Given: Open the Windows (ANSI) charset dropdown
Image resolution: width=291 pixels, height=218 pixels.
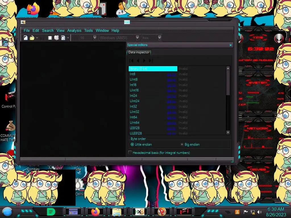Looking at the screenshot, I should point(137,38).
